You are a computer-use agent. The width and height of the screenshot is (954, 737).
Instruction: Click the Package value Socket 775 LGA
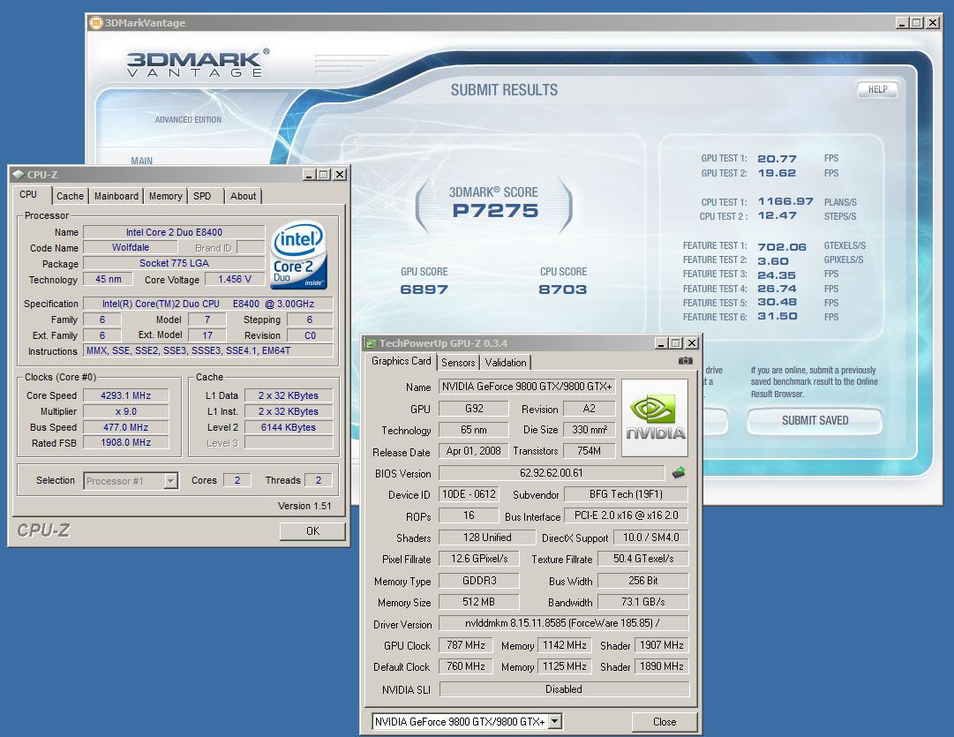(x=174, y=264)
